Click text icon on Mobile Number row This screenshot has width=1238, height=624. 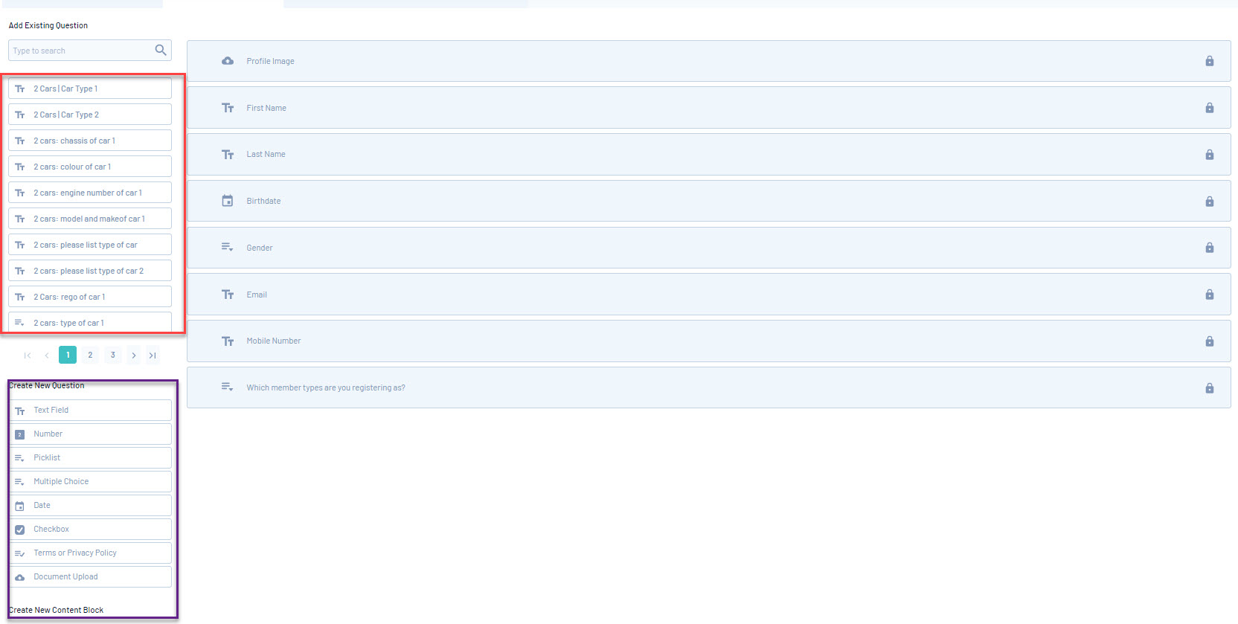tap(228, 341)
